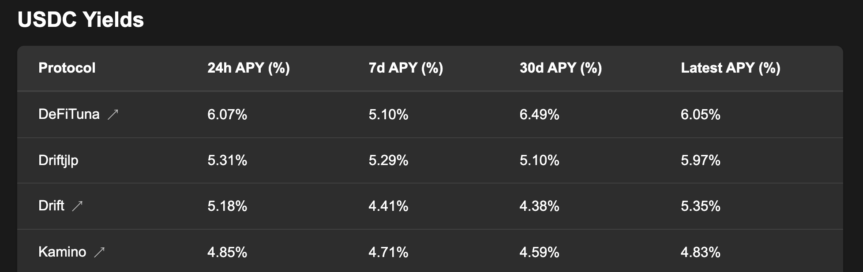Sort by the 7d APY (%) column header

tap(405, 68)
